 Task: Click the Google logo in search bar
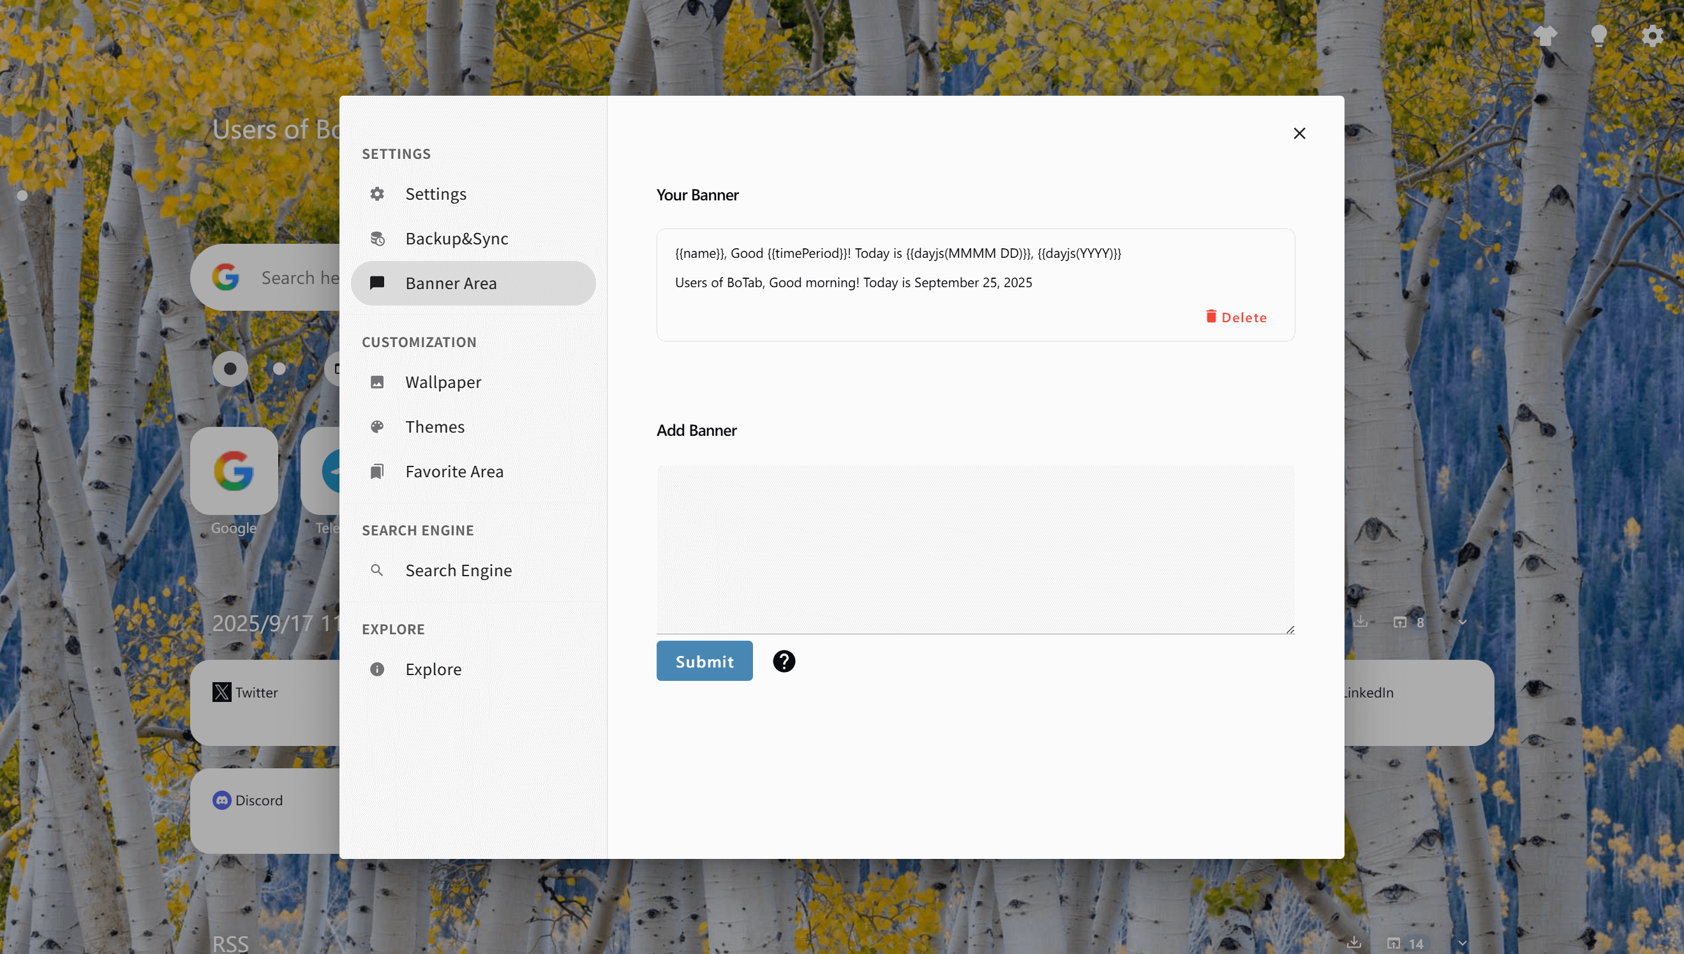(x=225, y=277)
